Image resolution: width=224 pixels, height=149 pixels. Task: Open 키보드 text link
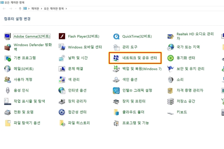click(182, 112)
